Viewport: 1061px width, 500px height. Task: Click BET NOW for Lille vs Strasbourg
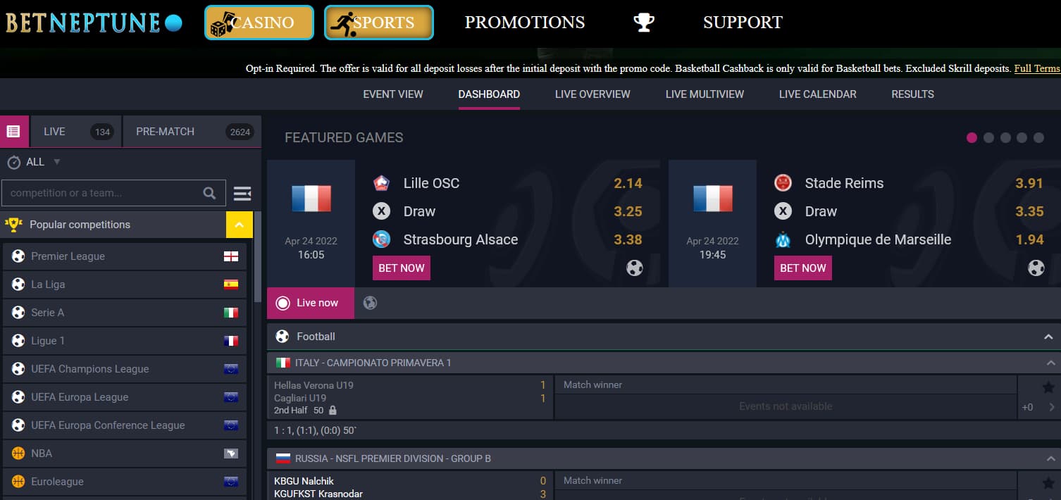coord(402,268)
